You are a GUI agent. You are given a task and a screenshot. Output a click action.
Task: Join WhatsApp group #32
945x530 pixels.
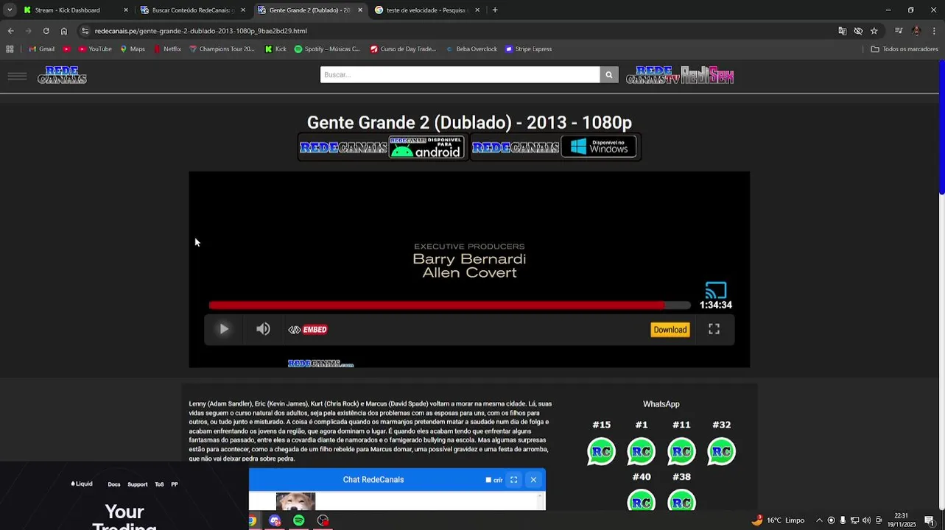[721, 451]
